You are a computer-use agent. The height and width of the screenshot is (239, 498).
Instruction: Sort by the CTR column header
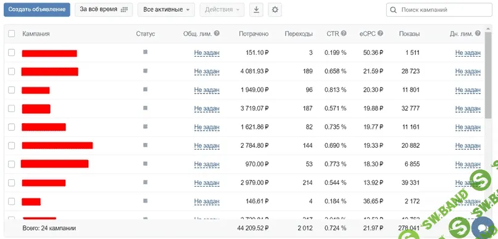click(x=333, y=34)
